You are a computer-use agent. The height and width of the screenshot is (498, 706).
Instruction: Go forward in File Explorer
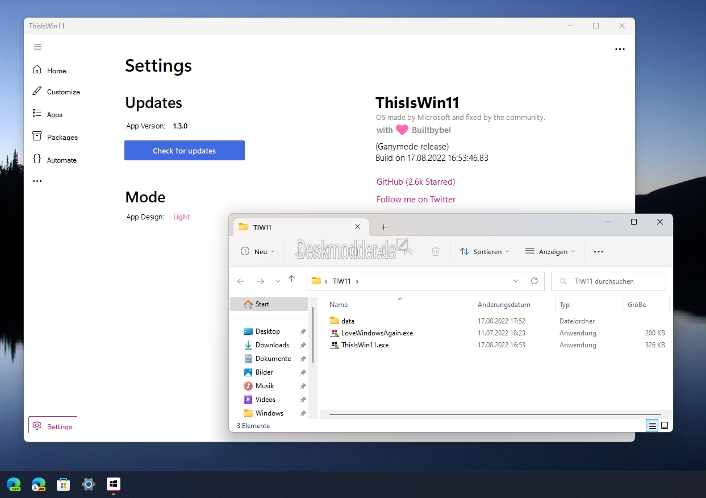point(261,281)
